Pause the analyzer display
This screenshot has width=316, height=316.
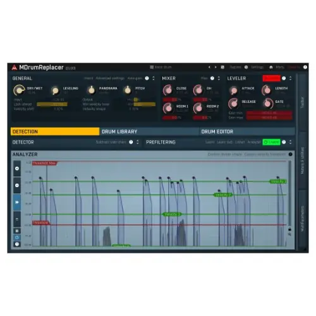pyautogui.click(x=17, y=231)
